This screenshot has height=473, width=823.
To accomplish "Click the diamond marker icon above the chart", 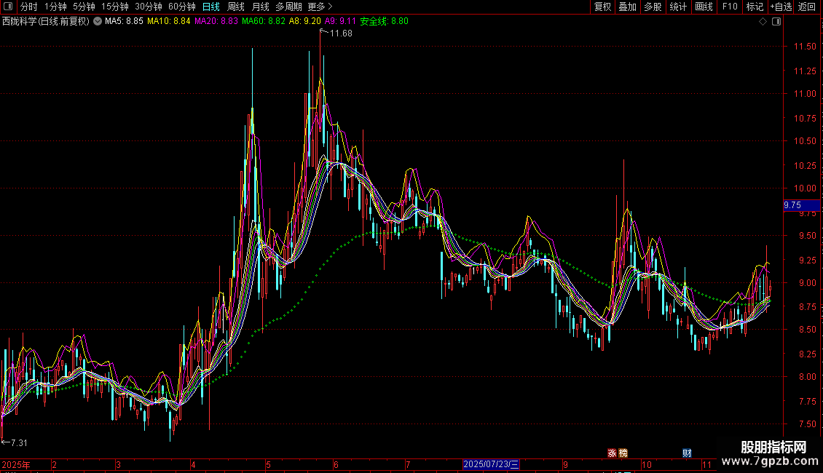I will tap(763, 22).
